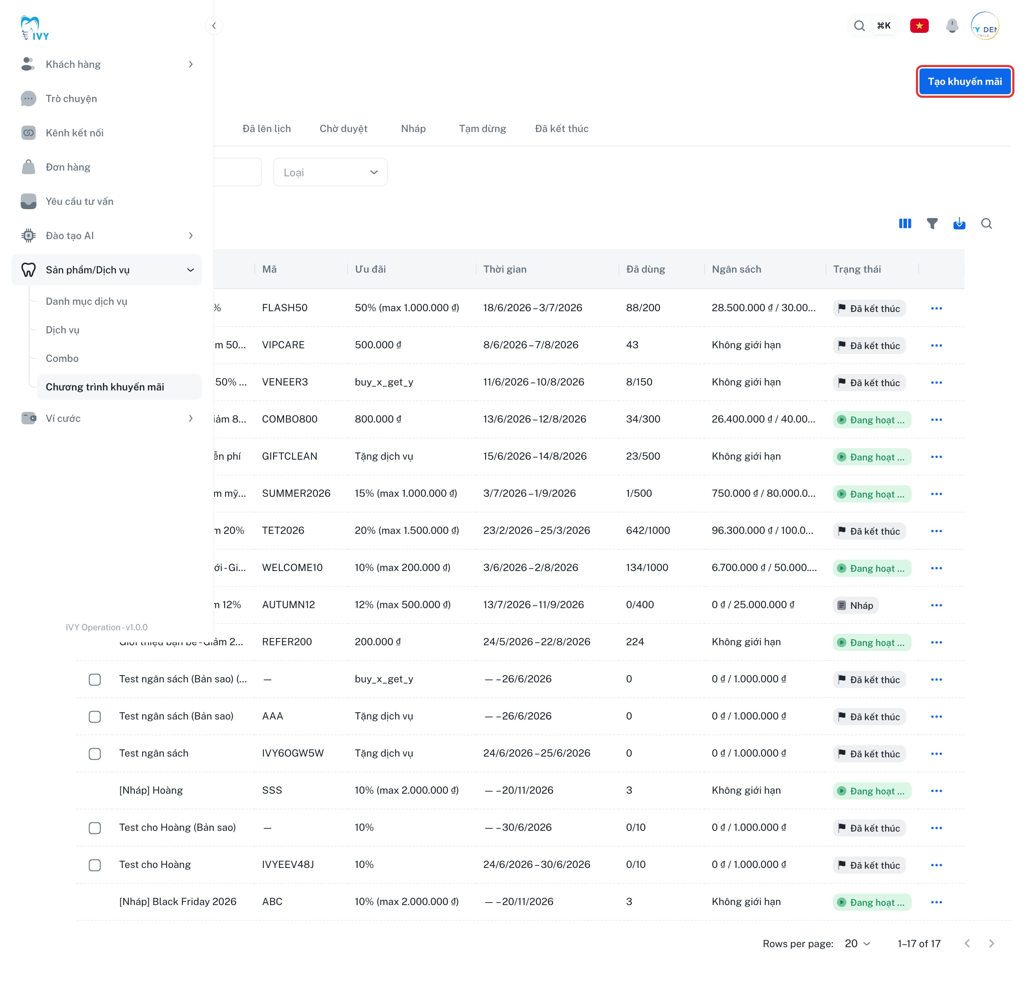Open actions menu for COMBO800 row
The height and width of the screenshot is (995, 1028).
pos(937,420)
